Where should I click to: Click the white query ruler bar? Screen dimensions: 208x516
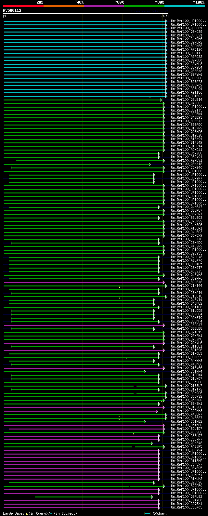(85, 13)
